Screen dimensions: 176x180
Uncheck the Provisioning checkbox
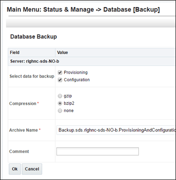(x=60, y=73)
